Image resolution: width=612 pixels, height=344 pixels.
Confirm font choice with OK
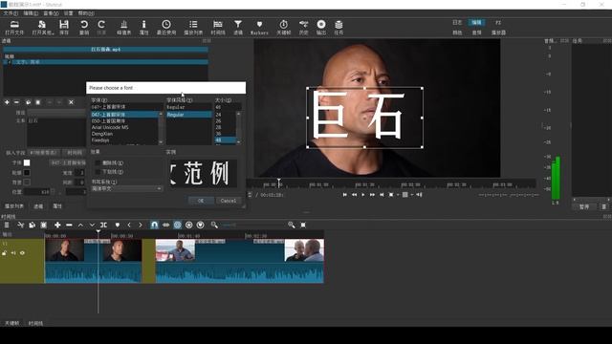pyautogui.click(x=201, y=201)
